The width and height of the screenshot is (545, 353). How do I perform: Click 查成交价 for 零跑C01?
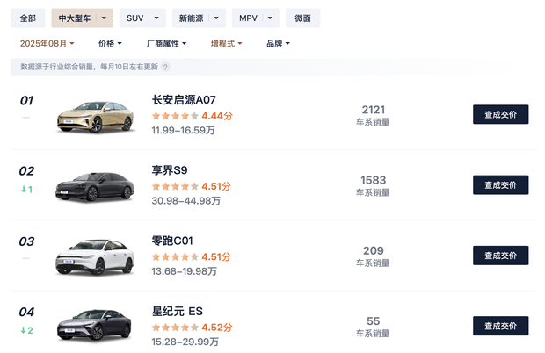coord(500,256)
